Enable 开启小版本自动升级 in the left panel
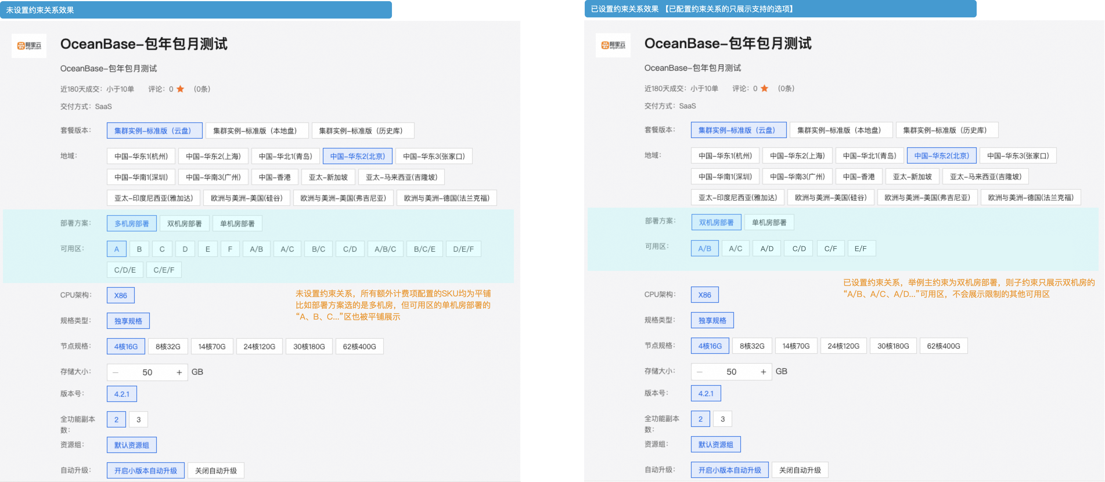The width and height of the screenshot is (1105, 482). point(146,471)
